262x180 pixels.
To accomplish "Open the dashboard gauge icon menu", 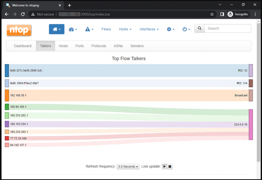I will pyautogui.click(x=73, y=29).
